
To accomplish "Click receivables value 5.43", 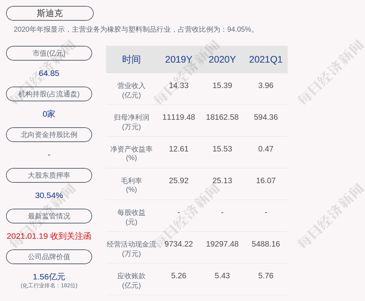I will point(222,276).
